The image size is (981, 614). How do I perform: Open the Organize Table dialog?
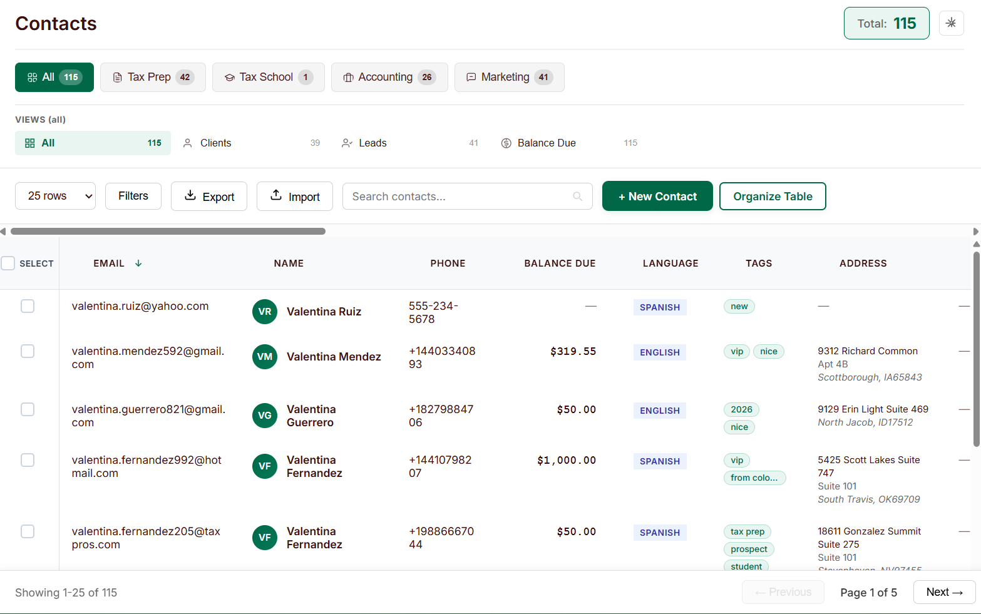(x=772, y=196)
